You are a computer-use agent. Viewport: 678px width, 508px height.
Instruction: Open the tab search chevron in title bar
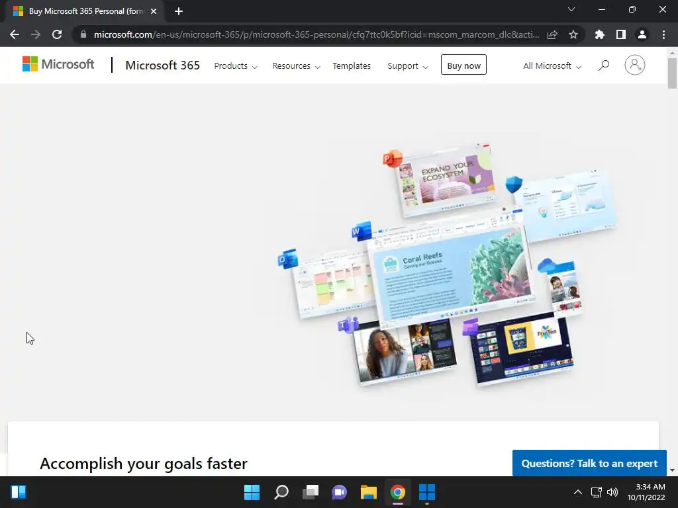tap(571, 9)
